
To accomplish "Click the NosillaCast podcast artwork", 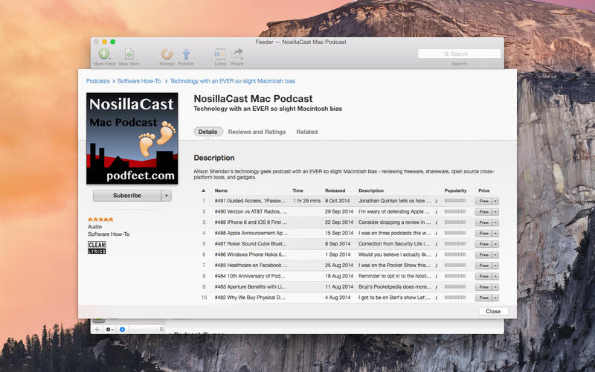I will 132,138.
